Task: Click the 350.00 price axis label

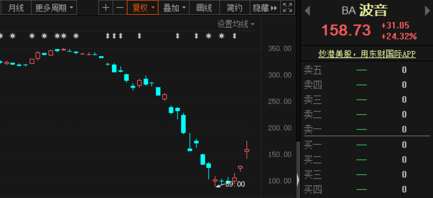Action: coord(279,49)
